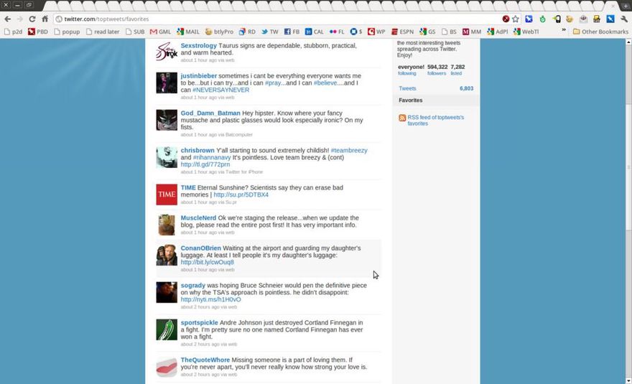Open God_Damn_Batman profile link

point(210,113)
